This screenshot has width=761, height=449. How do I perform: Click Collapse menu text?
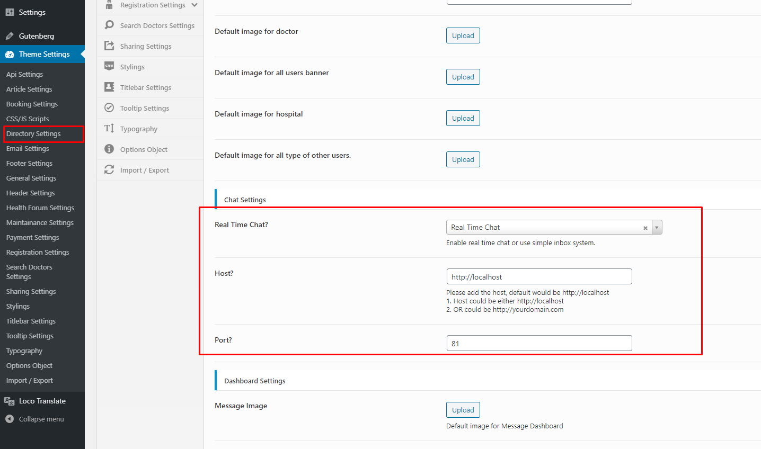tap(41, 419)
